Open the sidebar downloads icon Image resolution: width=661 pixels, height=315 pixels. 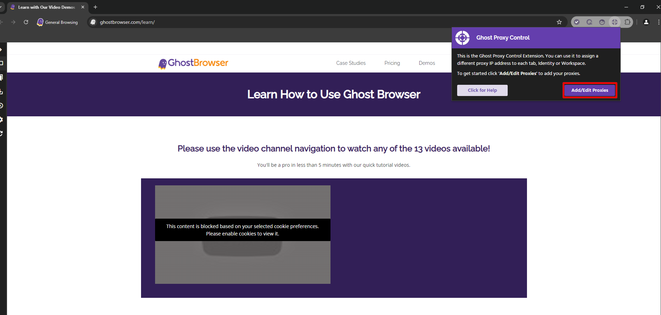2,91
